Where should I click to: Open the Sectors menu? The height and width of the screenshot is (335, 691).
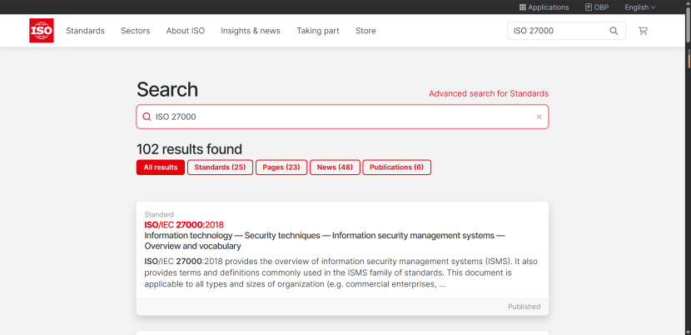point(135,31)
